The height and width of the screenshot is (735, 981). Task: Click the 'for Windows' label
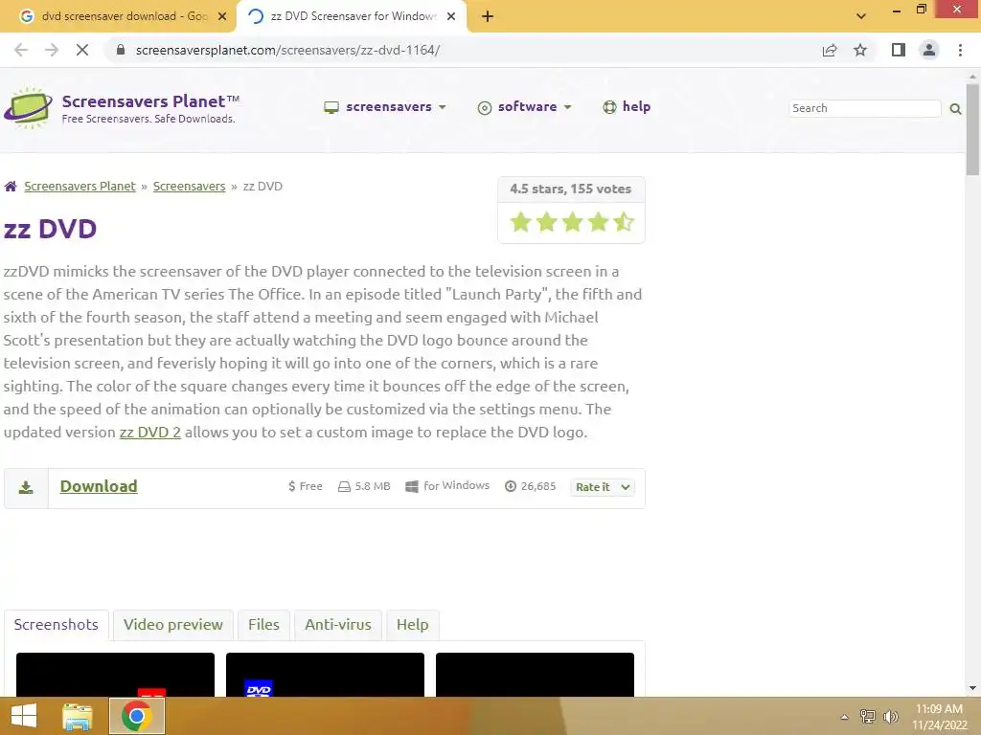457,485
